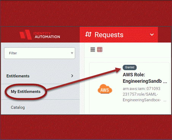Switch to list view icon

93,49
